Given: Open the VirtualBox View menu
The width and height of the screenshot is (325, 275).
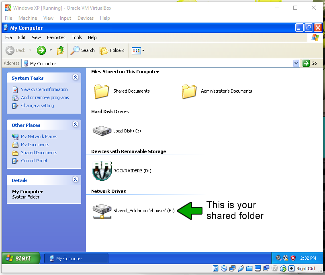Looking at the screenshot, I should click(x=48, y=18).
